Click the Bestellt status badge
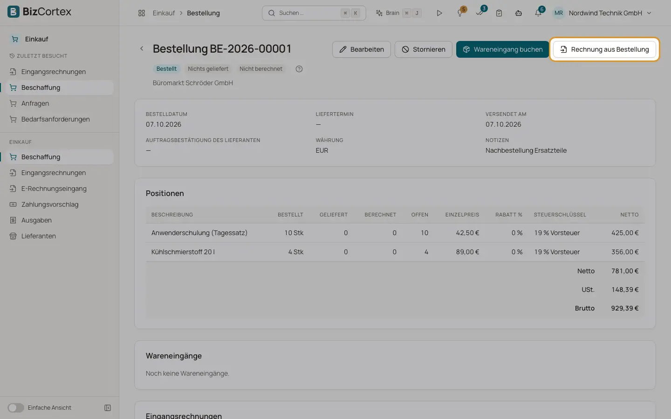The width and height of the screenshot is (671, 419). click(x=166, y=69)
